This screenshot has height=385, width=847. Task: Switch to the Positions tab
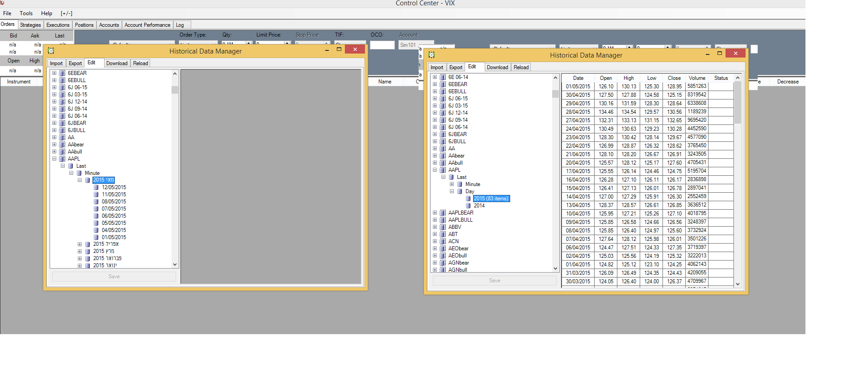pos(84,25)
